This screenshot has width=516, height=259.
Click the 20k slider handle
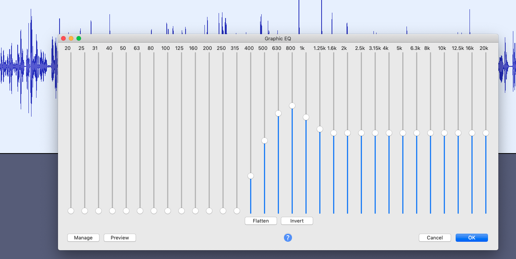click(x=486, y=133)
